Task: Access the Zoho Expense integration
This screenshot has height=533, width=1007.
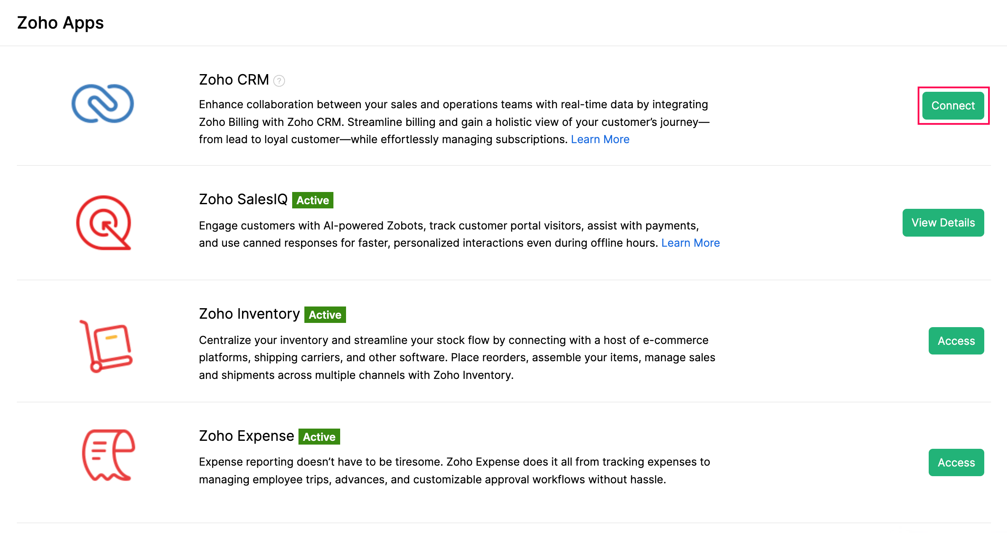Action: click(x=956, y=462)
